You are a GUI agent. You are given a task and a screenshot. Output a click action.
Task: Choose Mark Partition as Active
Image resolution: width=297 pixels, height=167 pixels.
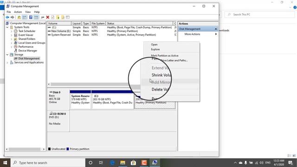(165, 56)
